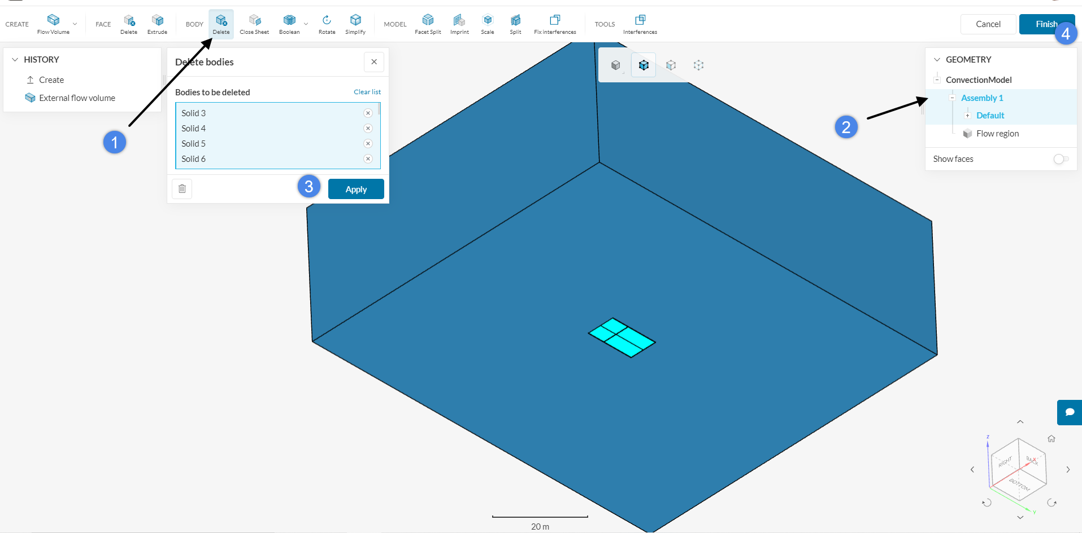
Task: Select Flow region in geometry tree
Action: pyautogui.click(x=997, y=134)
